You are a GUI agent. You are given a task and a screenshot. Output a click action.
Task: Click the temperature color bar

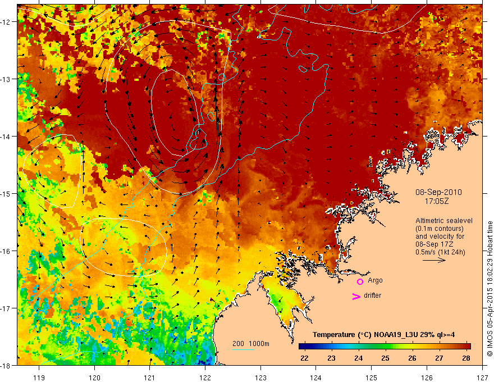[385, 347]
